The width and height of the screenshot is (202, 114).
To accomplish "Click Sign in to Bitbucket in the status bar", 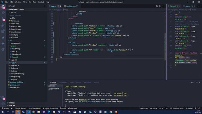I will coord(50,108).
